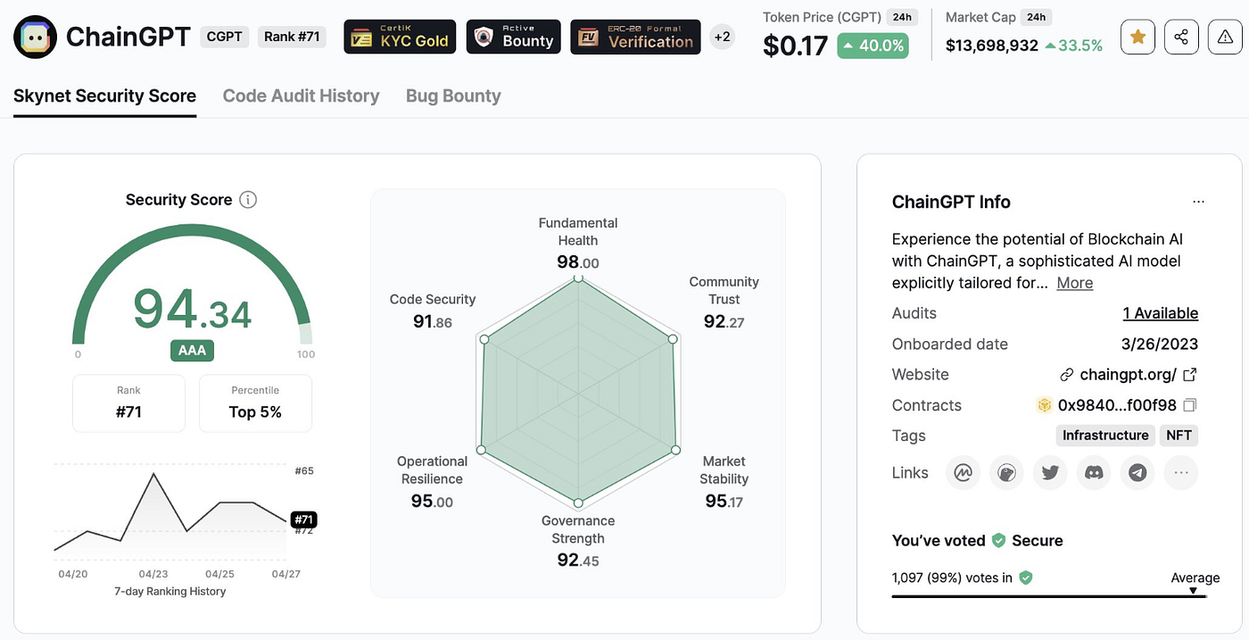Viewport: 1249px width, 640px height.
Task: Open the Telegram link icon
Action: 1137,473
